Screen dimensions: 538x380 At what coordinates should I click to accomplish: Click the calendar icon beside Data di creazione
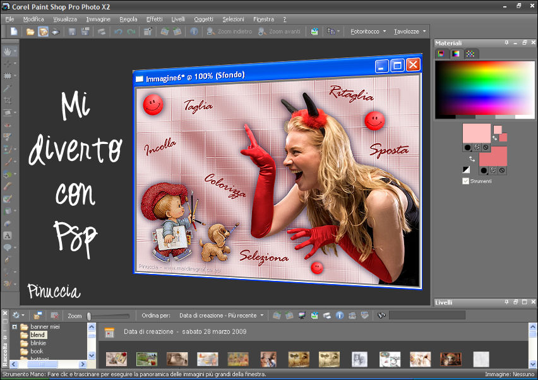(109, 332)
